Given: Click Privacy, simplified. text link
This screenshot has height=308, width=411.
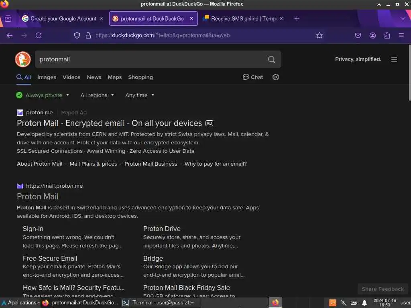Looking at the screenshot, I should point(358,59).
